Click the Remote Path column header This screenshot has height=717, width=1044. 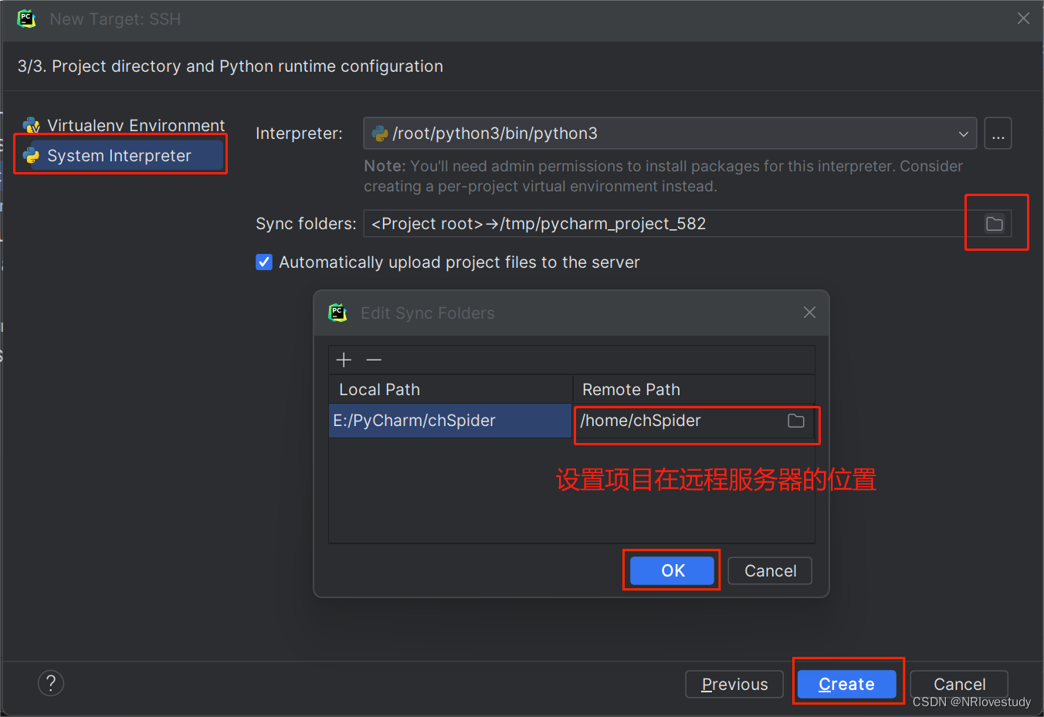click(x=693, y=390)
